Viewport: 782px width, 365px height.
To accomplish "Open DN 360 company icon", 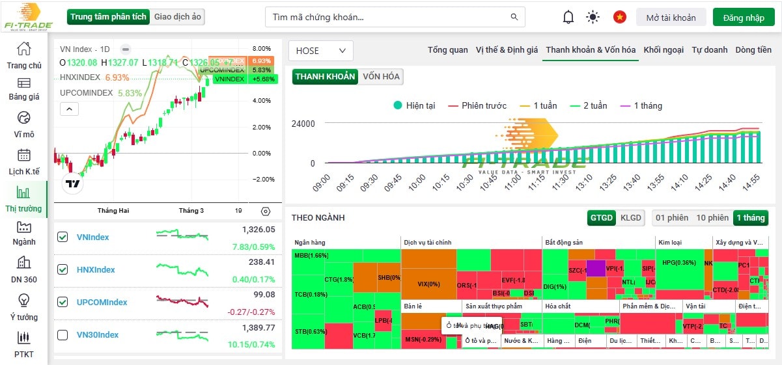I will click(x=24, y=263).
